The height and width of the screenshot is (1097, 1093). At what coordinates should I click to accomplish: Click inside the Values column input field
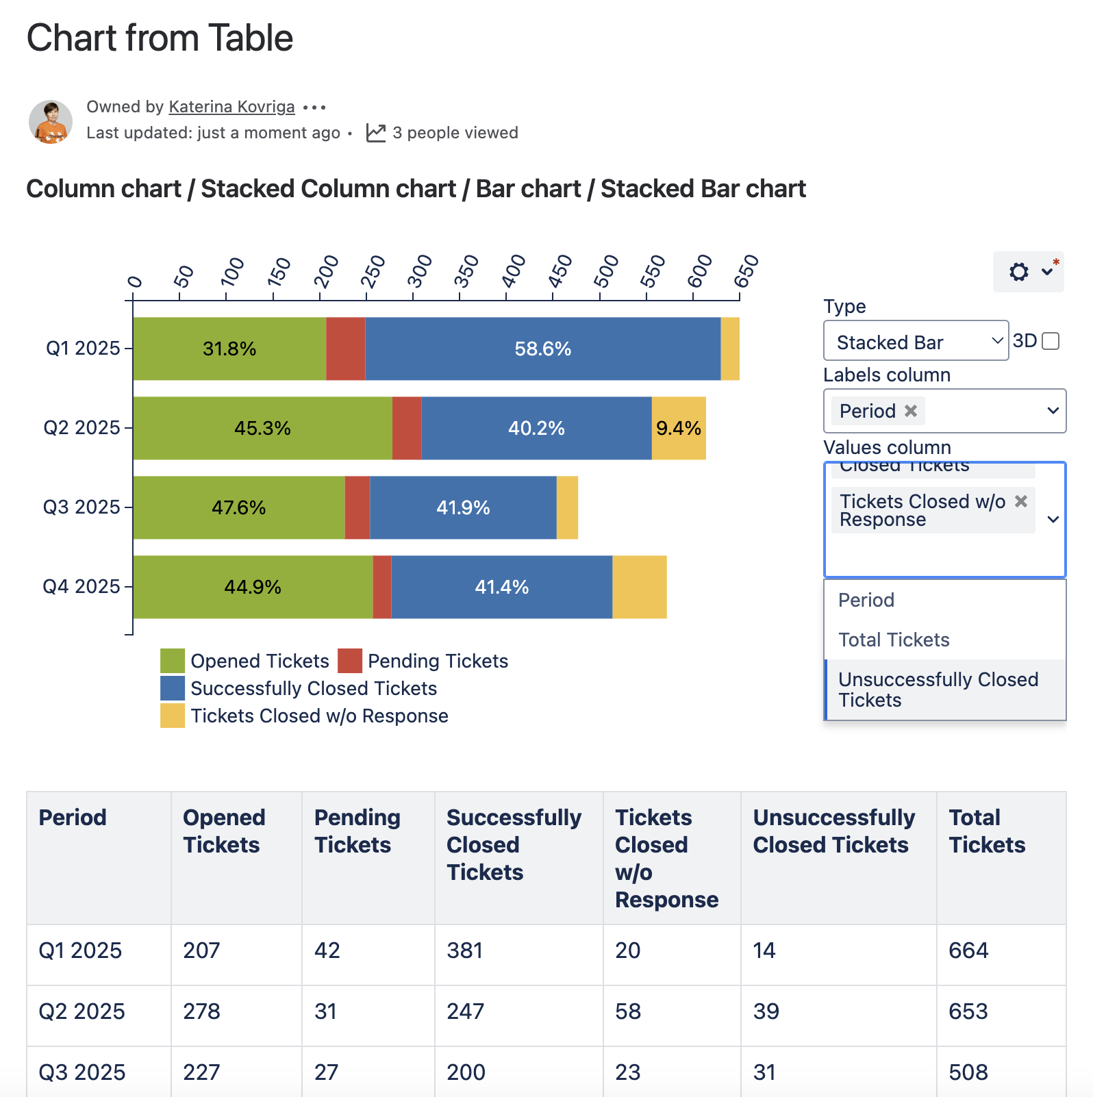tap(931, 556)
